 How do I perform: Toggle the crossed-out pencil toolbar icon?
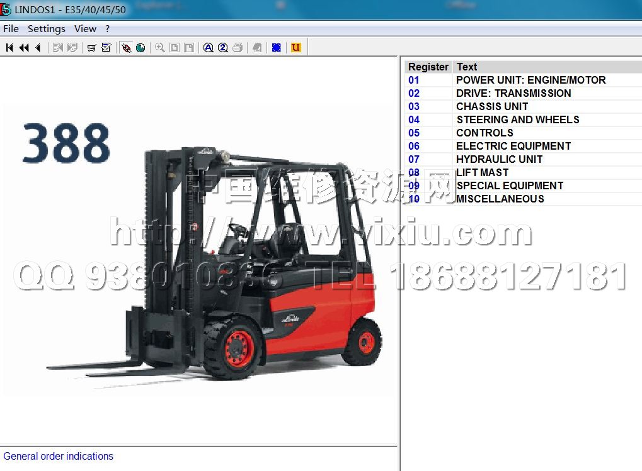tap(126, 48)
